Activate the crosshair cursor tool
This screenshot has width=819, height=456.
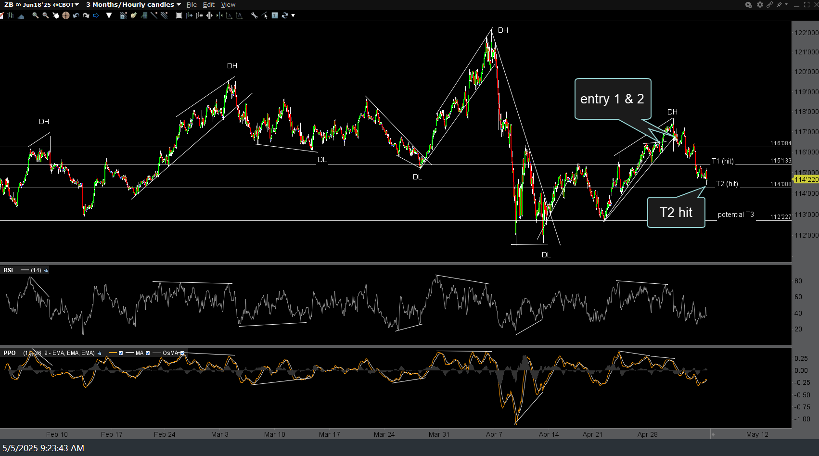66,15
